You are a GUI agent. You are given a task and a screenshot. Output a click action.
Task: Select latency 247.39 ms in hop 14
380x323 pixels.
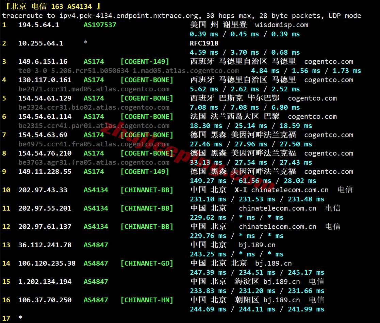point(208,273)
